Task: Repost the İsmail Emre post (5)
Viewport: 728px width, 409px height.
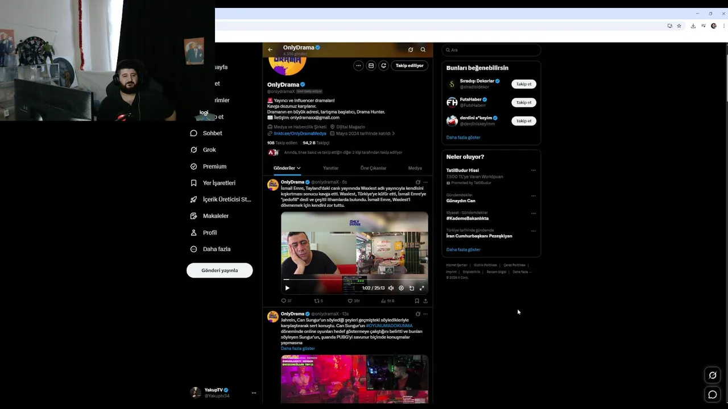Action: (x=318, y=301)
